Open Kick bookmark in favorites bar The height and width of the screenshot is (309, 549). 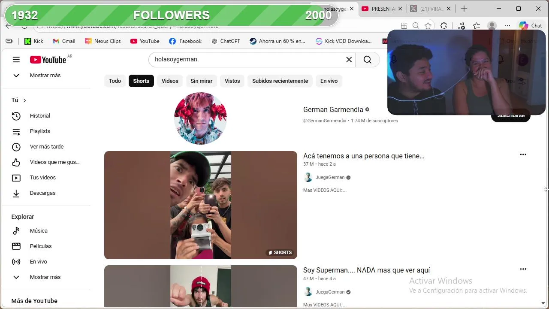(33, 41)
